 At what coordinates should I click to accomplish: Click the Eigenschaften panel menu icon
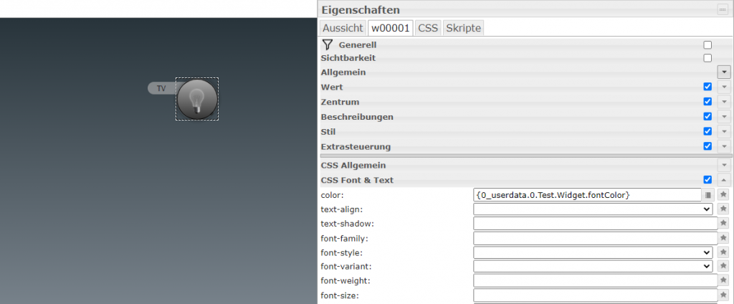pyautogui.click(x=722, y=9)
